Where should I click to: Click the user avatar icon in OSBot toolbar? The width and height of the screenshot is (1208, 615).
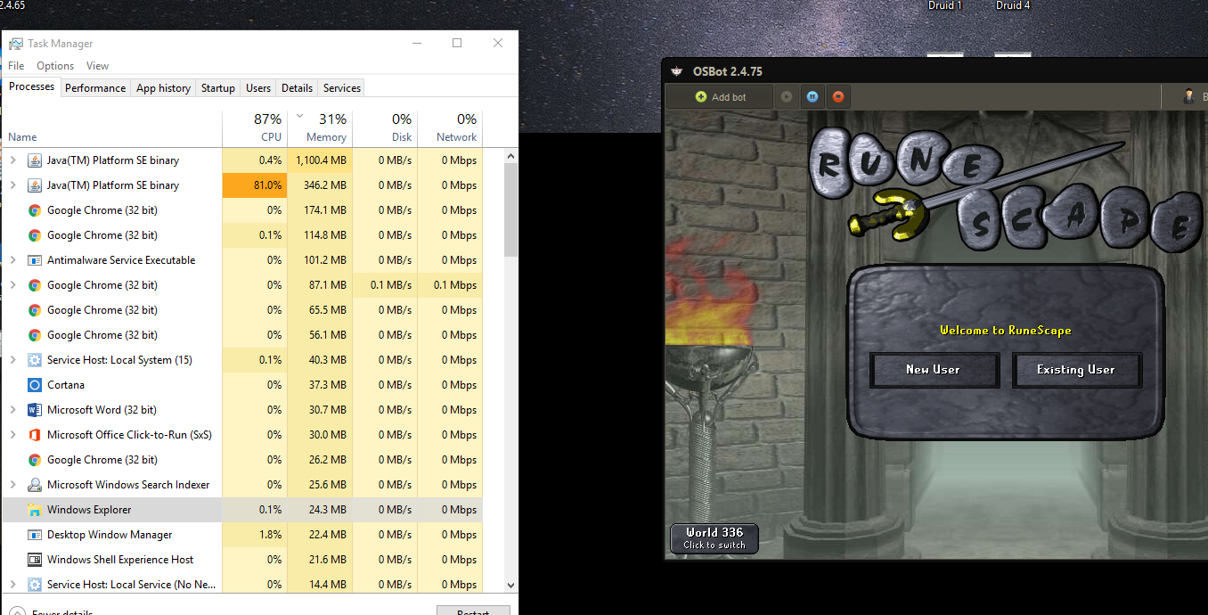1189,96
